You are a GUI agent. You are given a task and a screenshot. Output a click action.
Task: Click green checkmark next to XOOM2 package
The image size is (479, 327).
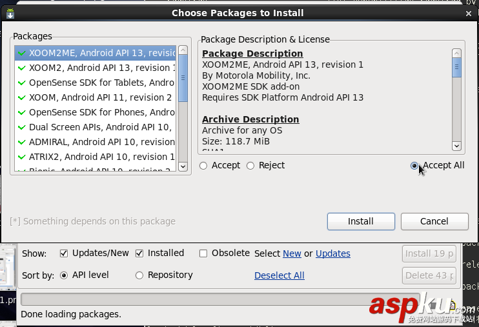(22, 68)
